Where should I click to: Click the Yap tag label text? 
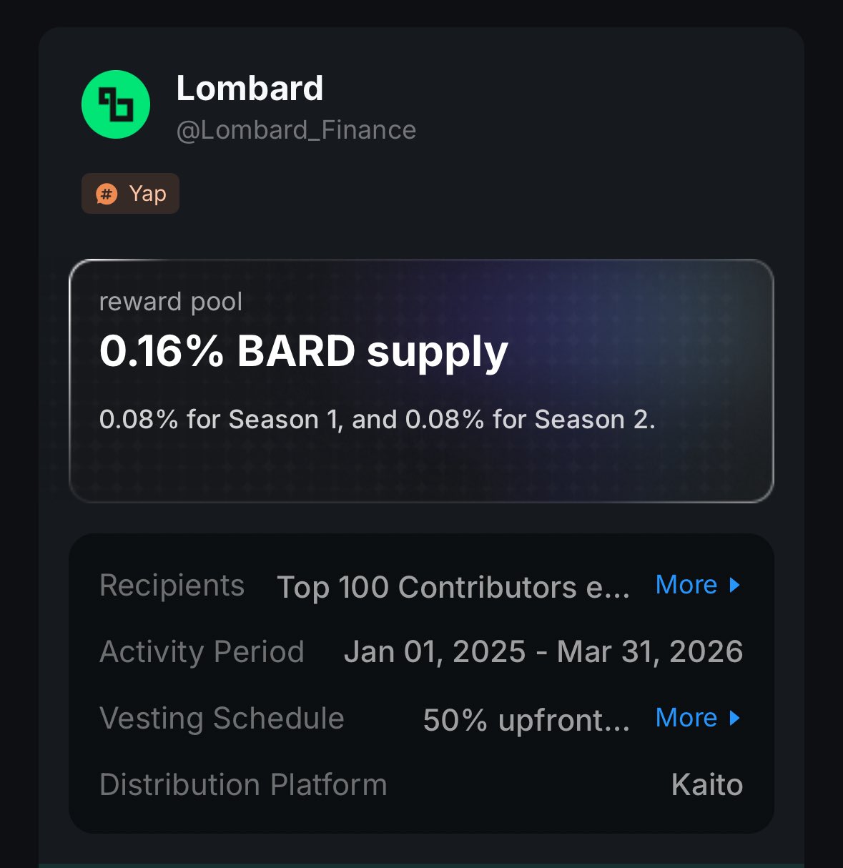(147, 194)
